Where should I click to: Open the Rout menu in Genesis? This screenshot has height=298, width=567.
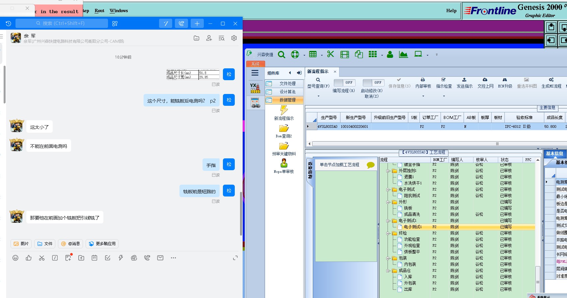click(x=99, y=11)
